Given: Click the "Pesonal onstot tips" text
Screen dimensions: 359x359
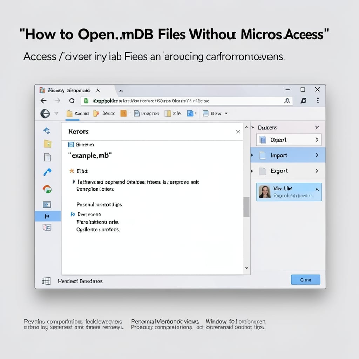Looking at the screenshot, I should (x=99, y=204).
